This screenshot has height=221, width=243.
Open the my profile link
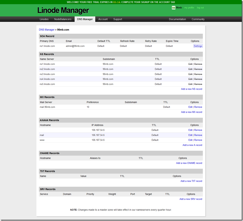[x=189, y=8]
